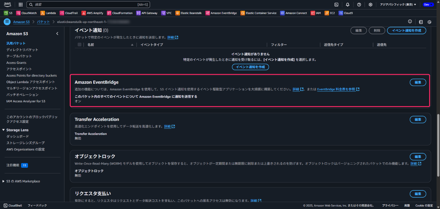Image resolution: width=440 pixels, height=209 pixels.
Task: Open API Gateway favorite shortcut
Action: (x=147, y=13)
